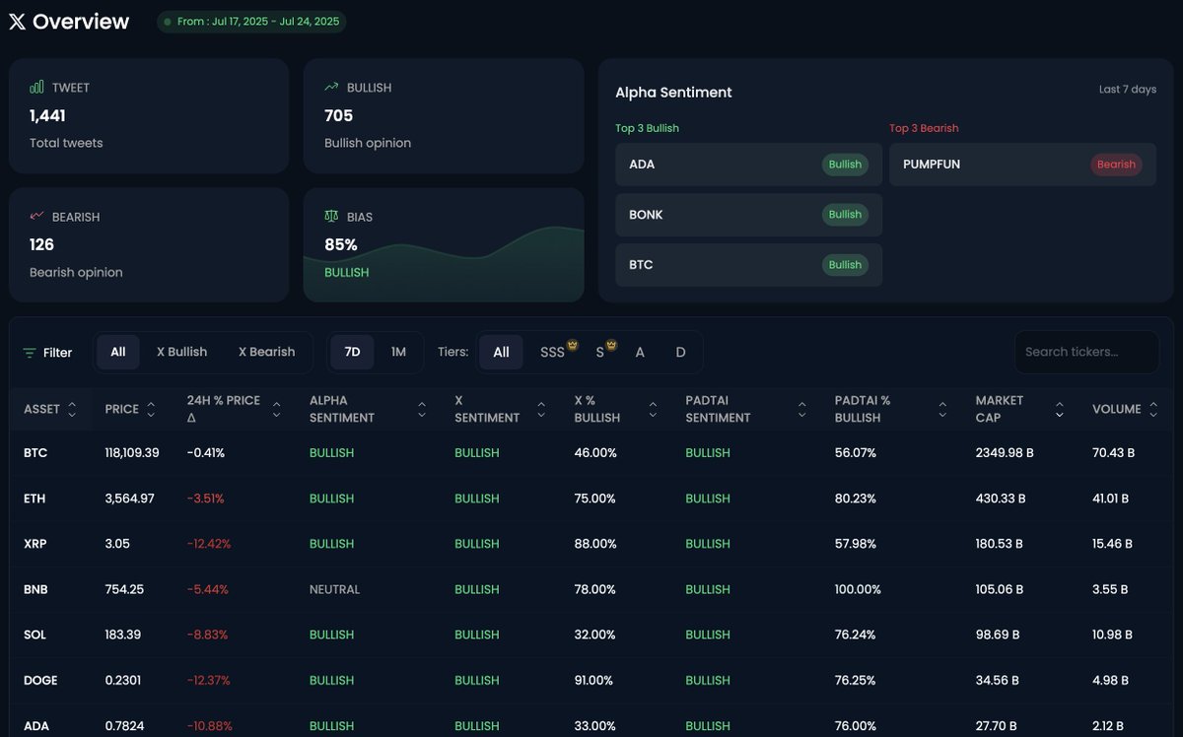This screenshot has width=1183, height=737.
Task: Open the BTC top bullish card
Action: [748, 265]
